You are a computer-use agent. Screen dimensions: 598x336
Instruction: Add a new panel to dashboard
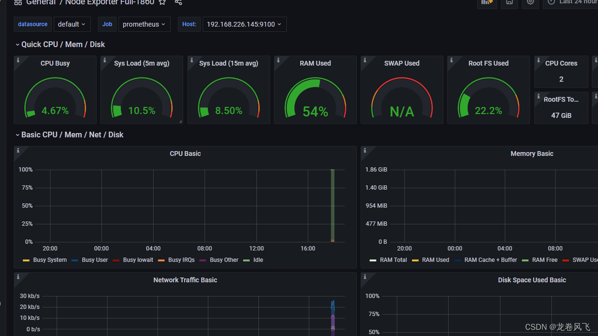487,2
